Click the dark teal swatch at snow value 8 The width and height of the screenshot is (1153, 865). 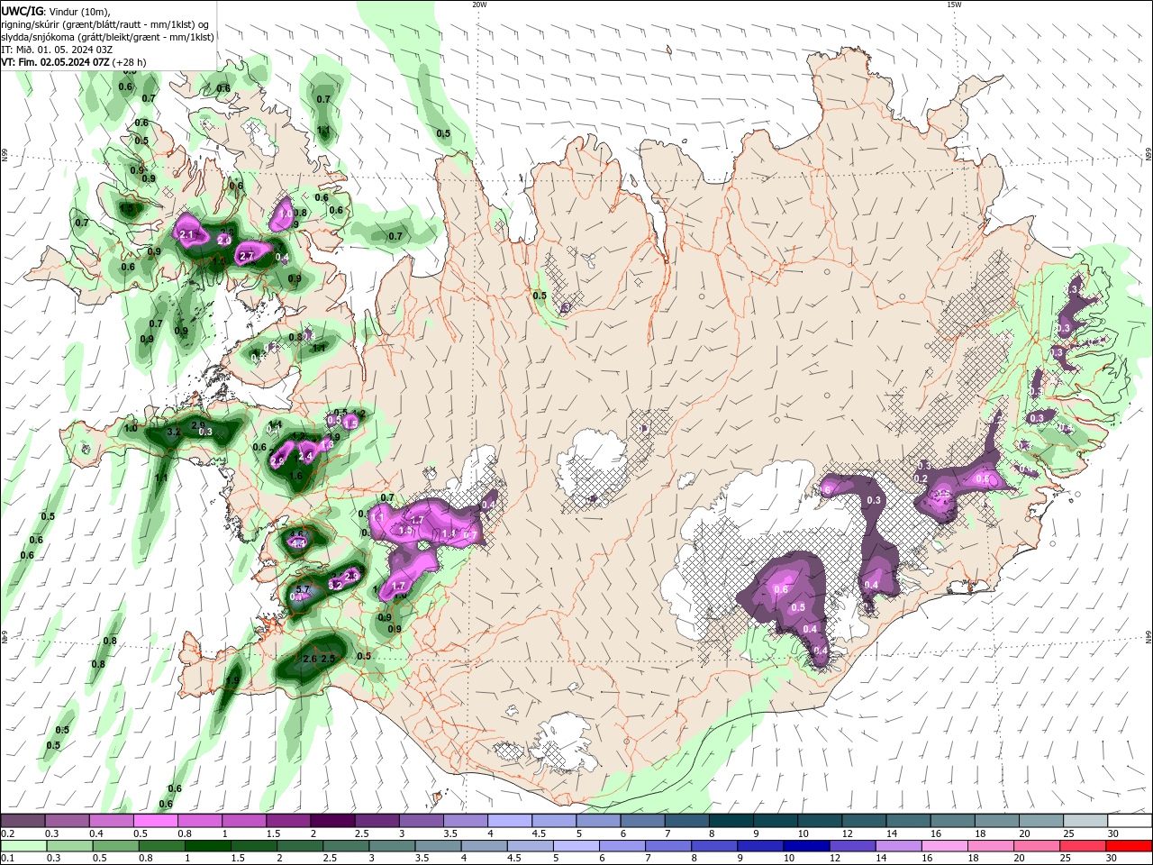point(731,821)
